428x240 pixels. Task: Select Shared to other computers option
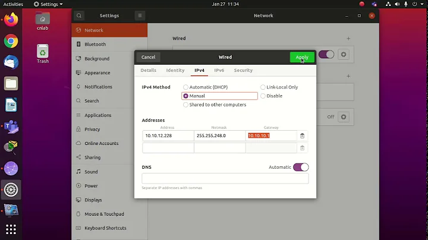215,105
